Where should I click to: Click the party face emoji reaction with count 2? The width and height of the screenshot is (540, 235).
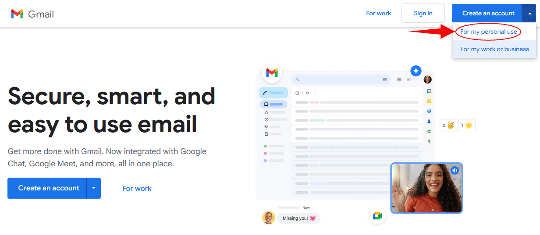(x=448, y=126)
